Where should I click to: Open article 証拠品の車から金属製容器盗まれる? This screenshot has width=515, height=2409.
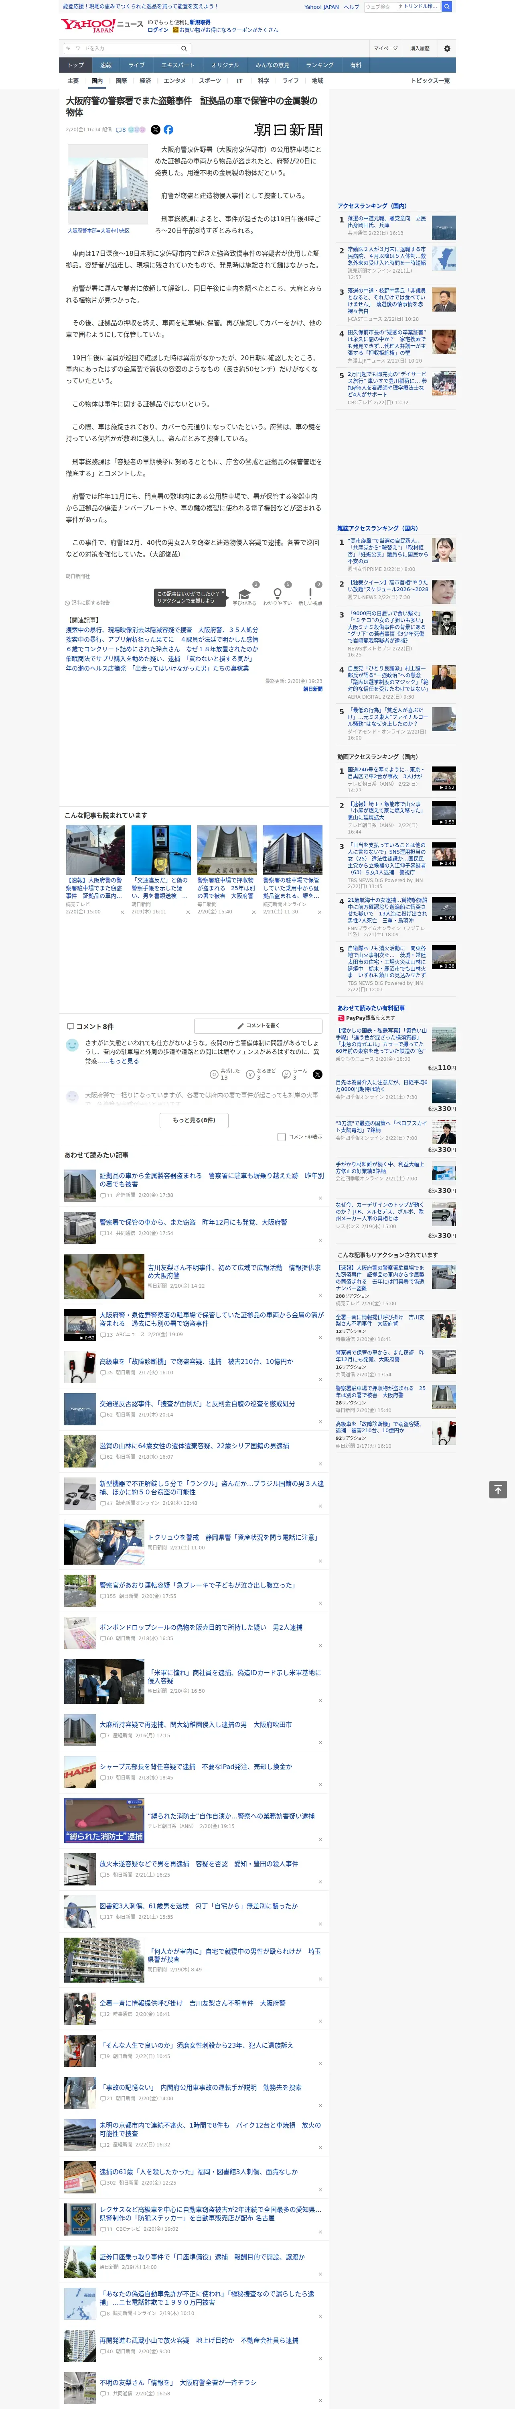point(211,1180)
